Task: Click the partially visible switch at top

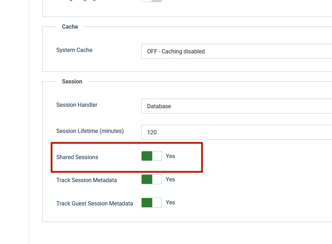Action: tap(152, 1)
